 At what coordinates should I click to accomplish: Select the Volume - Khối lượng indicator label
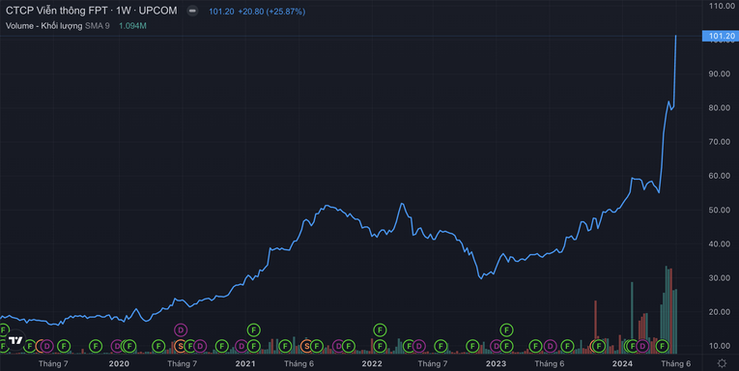coord(43,26)
